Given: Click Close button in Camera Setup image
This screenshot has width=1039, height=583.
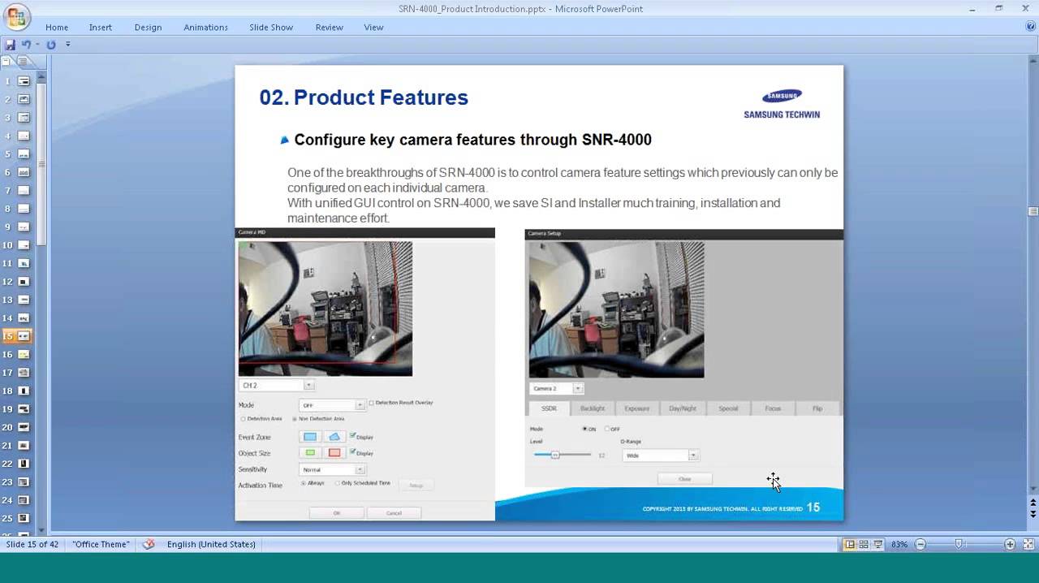Looking at the screenshot, I should pyautogui.click(x=685, y=479).
